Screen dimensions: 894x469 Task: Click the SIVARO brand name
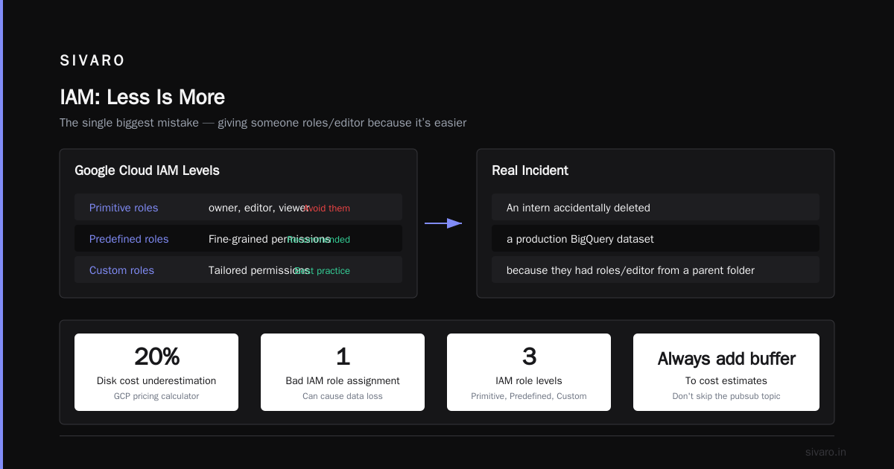pos(92,60)
